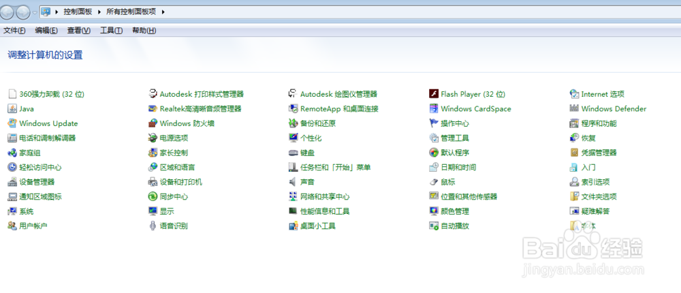Open the Autodesk 绘图仪管理器 link
This screenshot has height=293, width=681.
click(338, 94)
